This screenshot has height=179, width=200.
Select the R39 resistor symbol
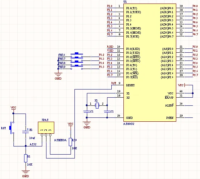click(x=71, y=142)
